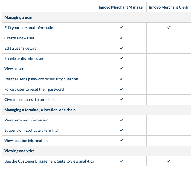Click Manager checkmark for Edit your personal information

[121, 28]
